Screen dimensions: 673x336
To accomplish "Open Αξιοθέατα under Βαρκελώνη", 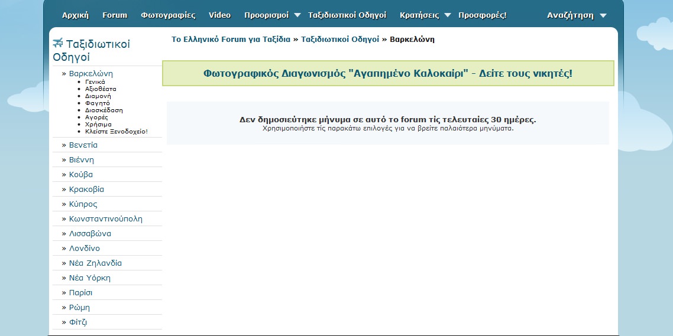I will pos(101,89).
